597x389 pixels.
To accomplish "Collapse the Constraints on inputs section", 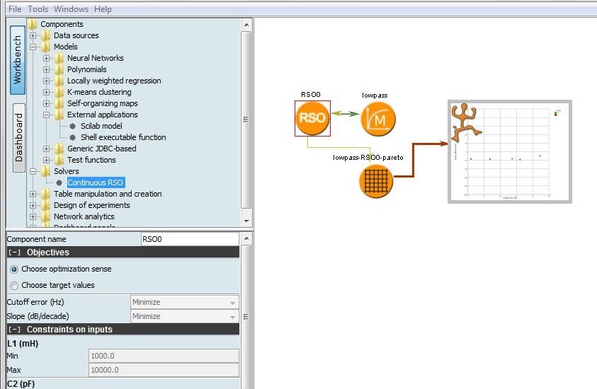I will click(x=14, y=330).
